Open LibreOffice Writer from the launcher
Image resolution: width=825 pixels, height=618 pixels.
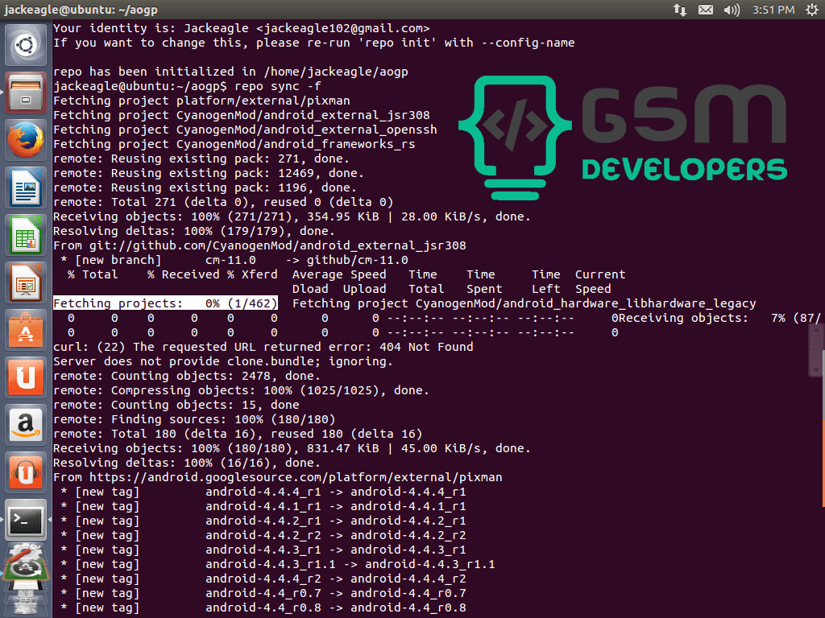25,187
